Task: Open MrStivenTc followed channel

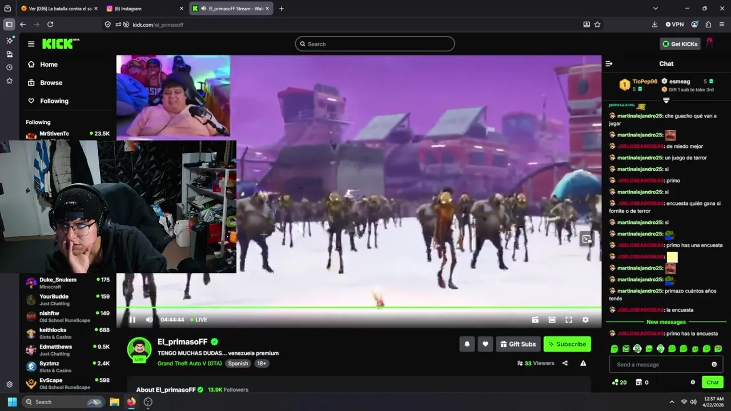Action: coord(67,135)
